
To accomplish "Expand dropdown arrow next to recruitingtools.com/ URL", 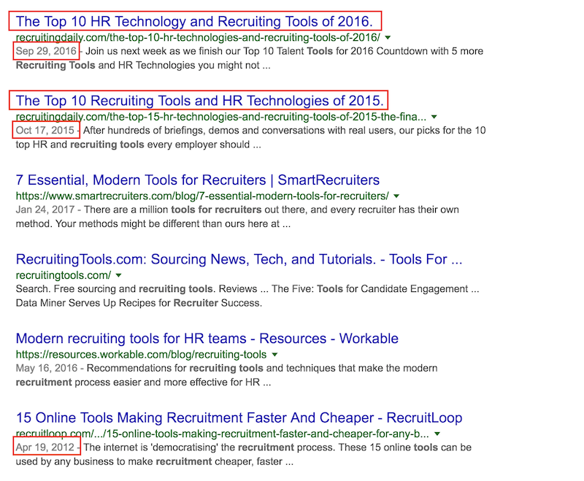I will [x=118, y=275].
